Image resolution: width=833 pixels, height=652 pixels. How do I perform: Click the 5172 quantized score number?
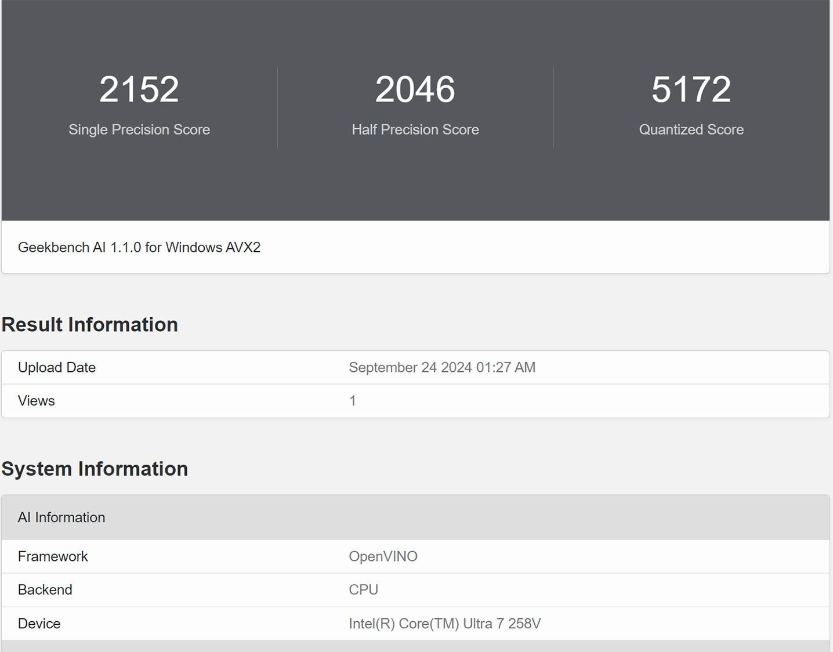click(691, 89)
